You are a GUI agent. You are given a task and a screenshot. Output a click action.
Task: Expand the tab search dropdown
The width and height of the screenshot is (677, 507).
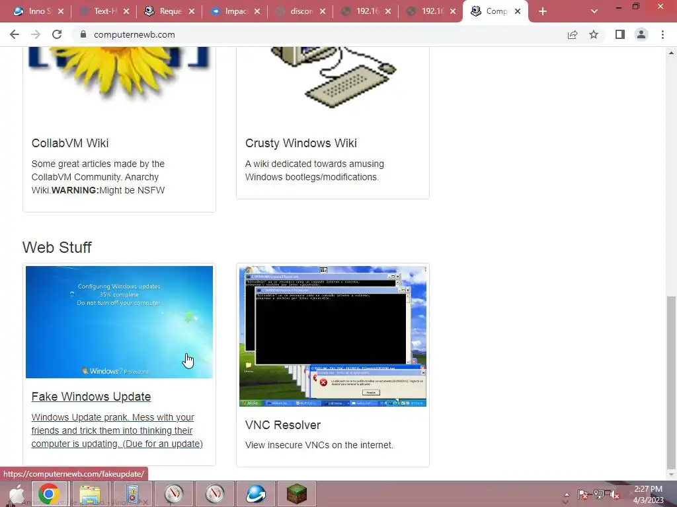594,12
